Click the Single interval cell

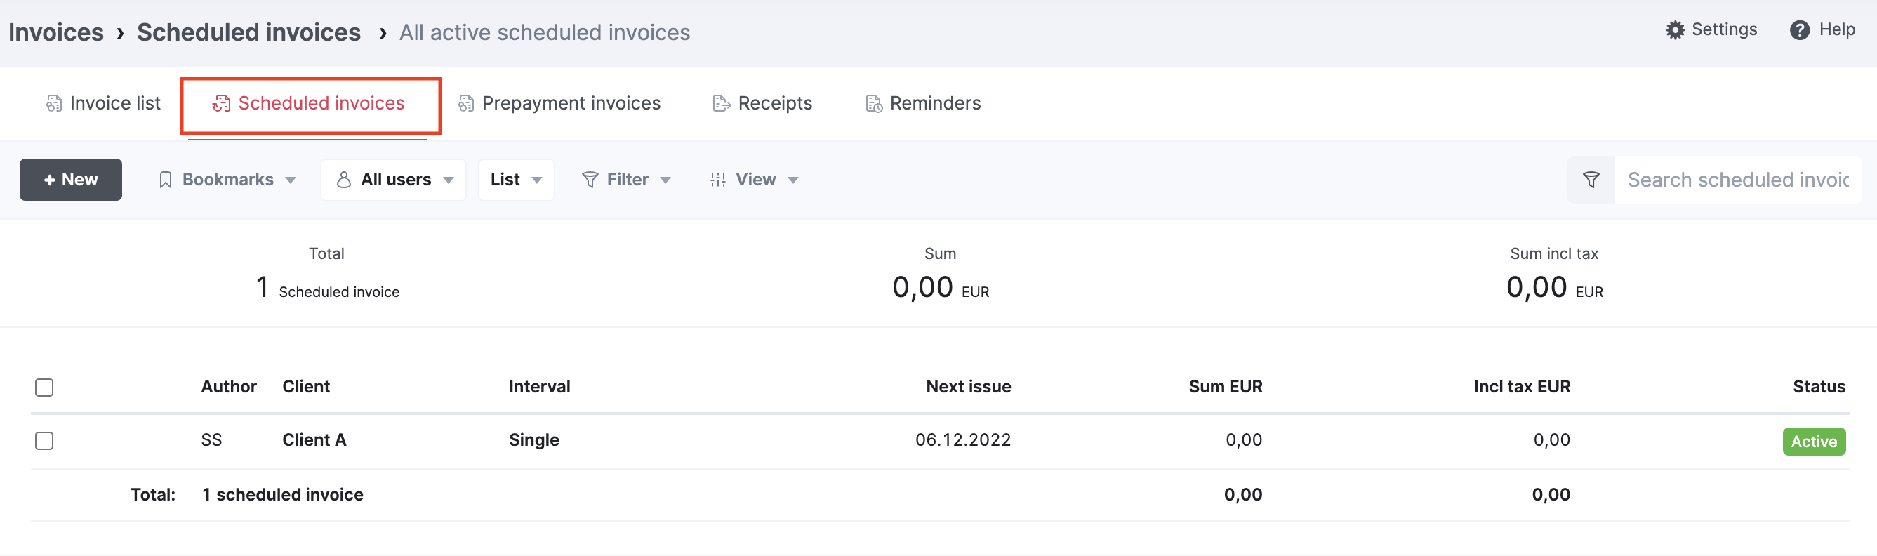(x=534, y=440)
